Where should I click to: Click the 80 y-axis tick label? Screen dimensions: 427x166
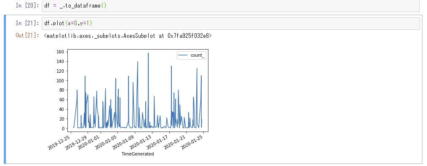tap(61, 90)
